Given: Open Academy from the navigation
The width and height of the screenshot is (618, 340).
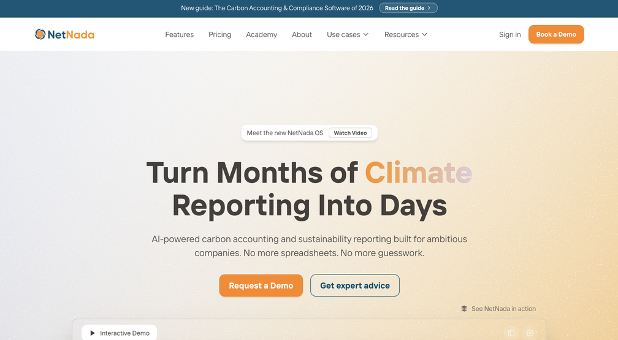Looking at the screenshot, I should [x=262, y=35].
